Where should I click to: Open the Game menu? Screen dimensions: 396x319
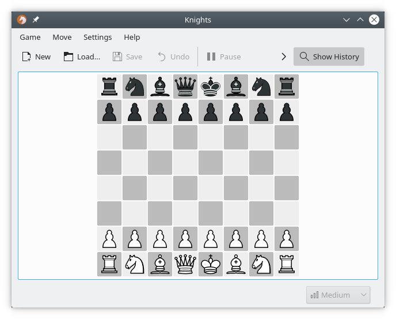coord(30,37)
